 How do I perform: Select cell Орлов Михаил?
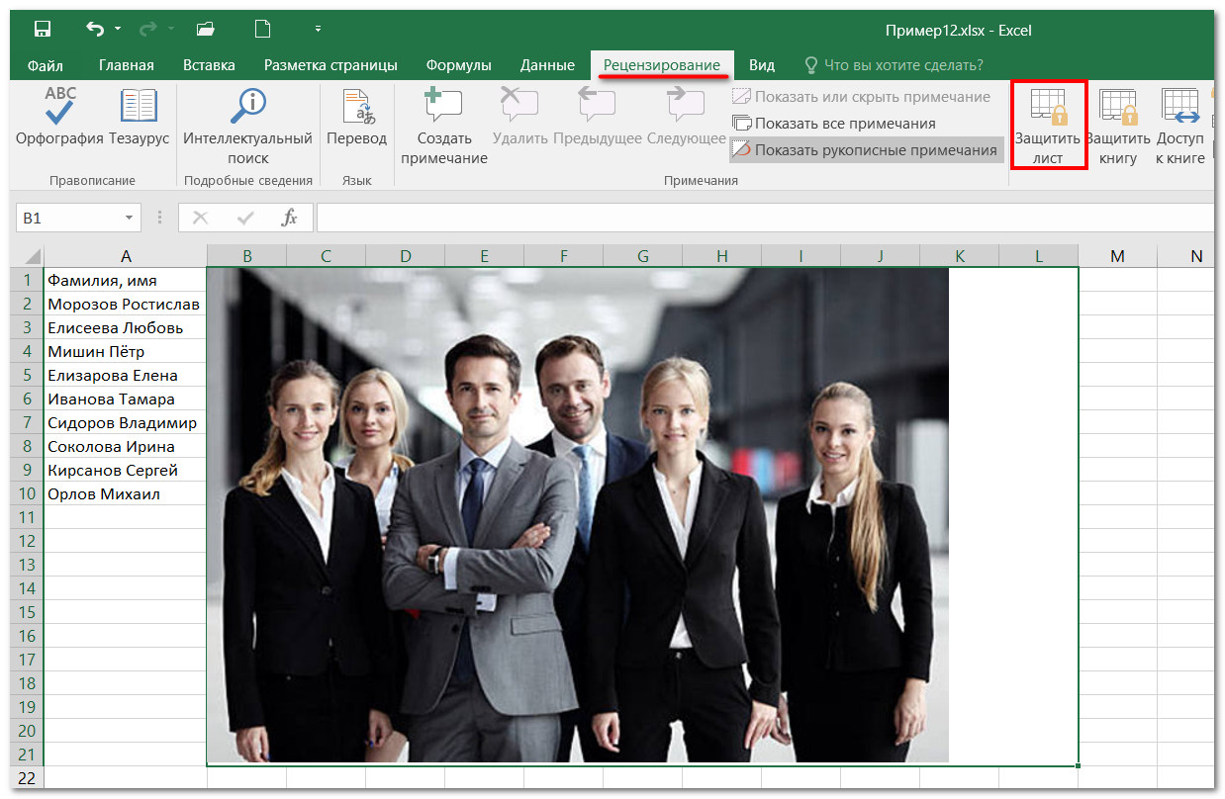(126, 493)
